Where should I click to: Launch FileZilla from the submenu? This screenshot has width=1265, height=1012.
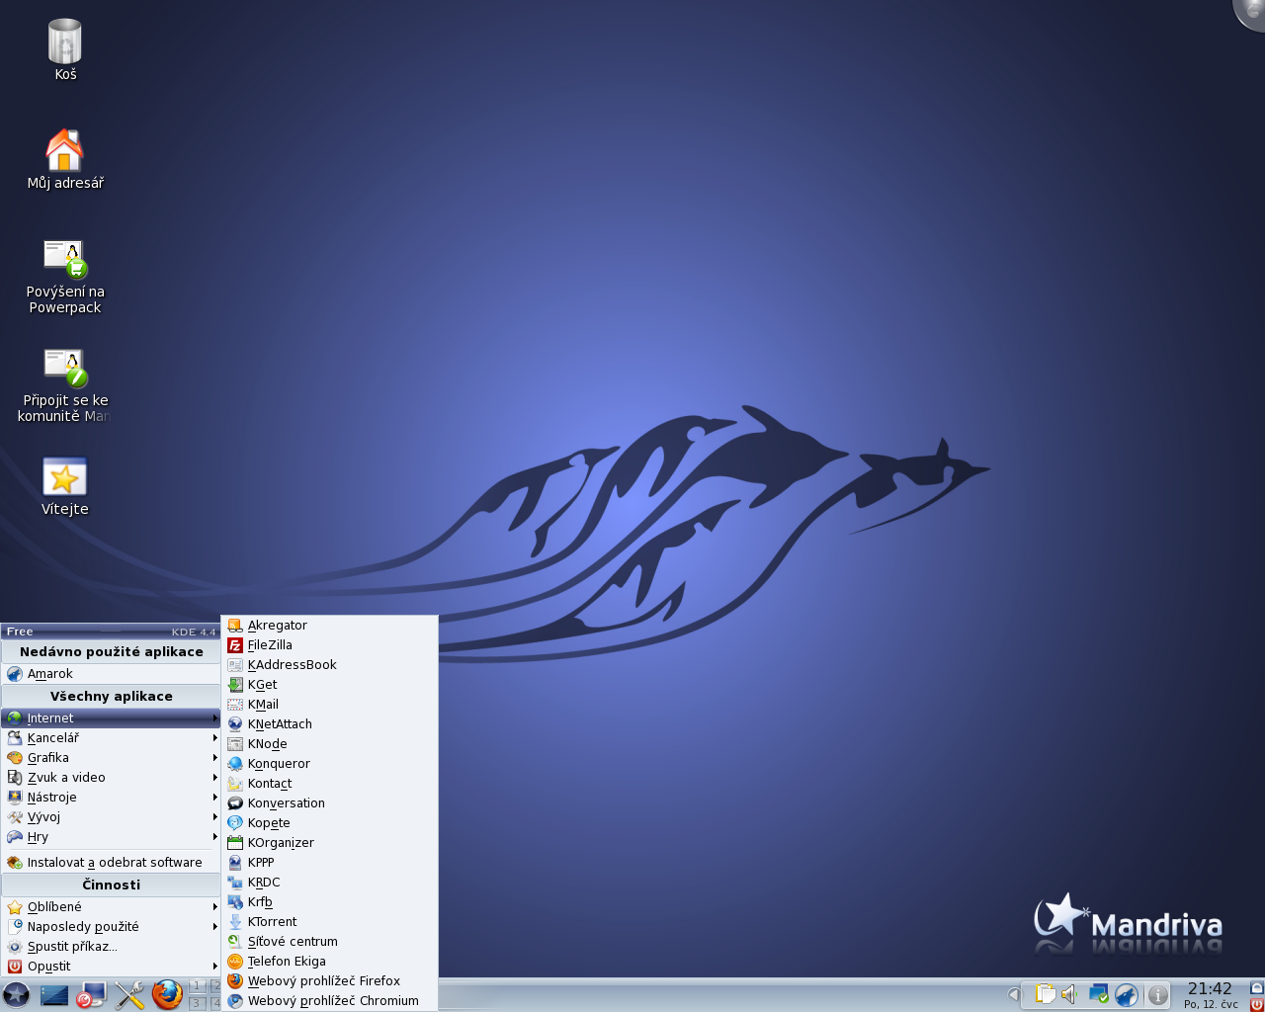coord(329,645)
